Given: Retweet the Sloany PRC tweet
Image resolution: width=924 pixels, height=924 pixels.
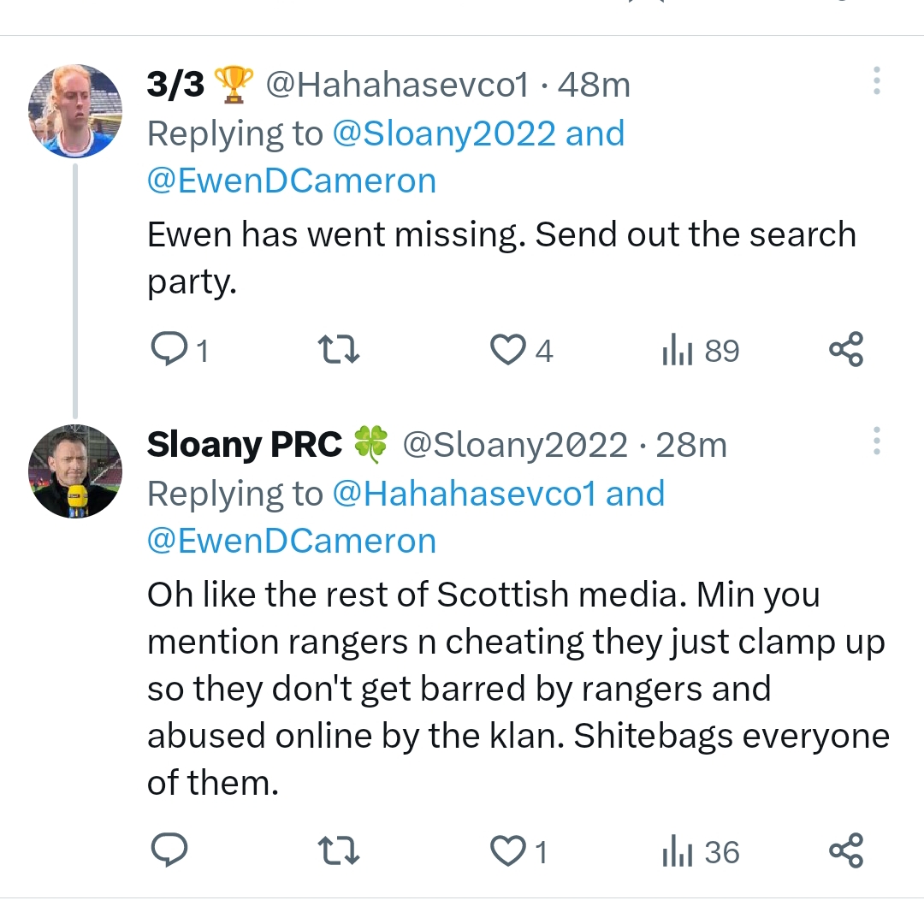Looking at the screenshot, I should point(339,852).
